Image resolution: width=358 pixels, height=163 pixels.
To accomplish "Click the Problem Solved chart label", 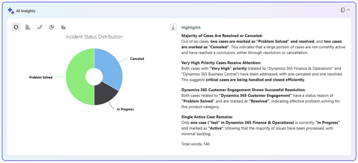I will coord(41,77).
